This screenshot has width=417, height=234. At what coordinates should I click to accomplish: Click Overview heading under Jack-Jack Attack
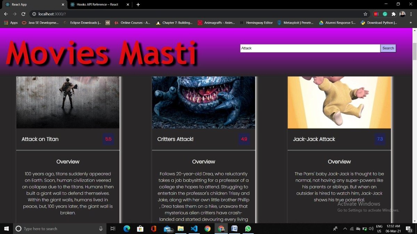(339, 162)
